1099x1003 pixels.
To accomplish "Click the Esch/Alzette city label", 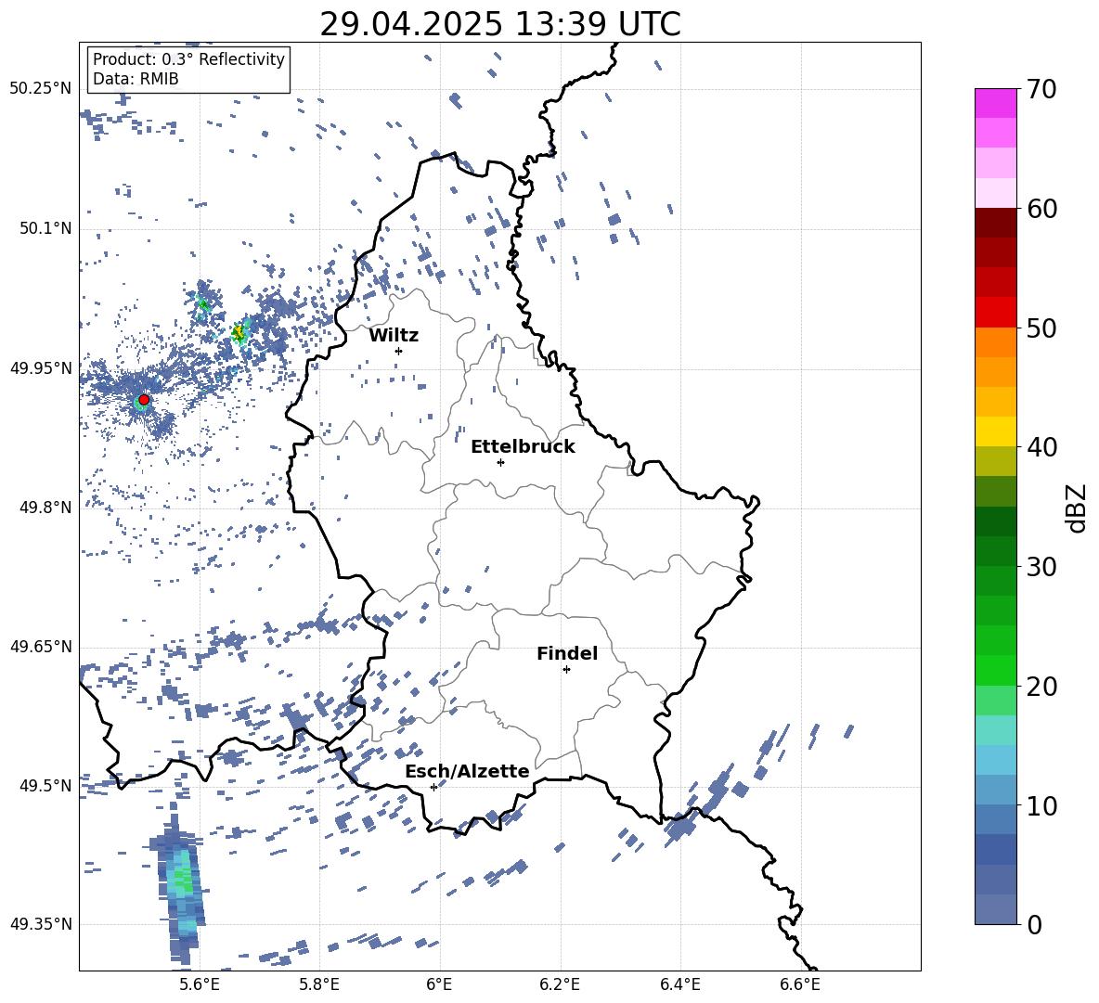I will (x=468, y=771).
